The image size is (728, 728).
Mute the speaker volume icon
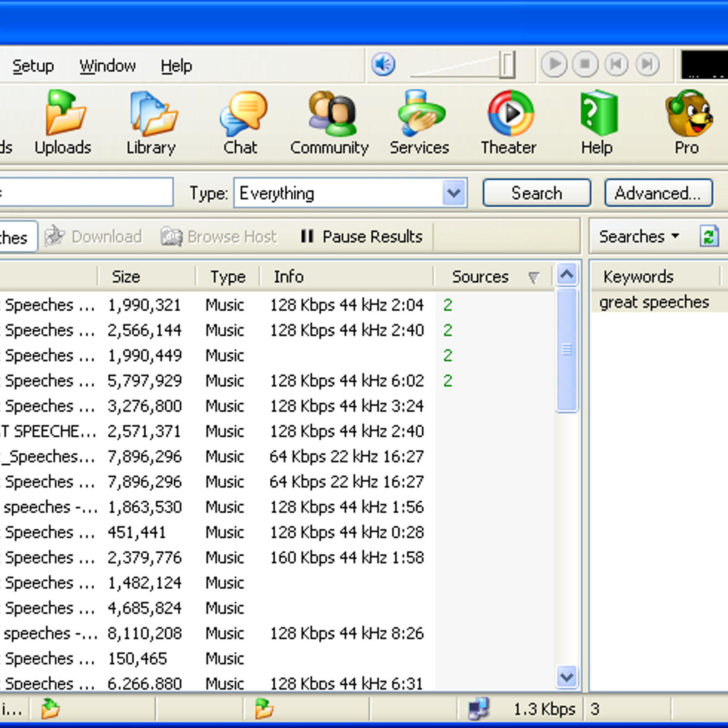[383, 64]
